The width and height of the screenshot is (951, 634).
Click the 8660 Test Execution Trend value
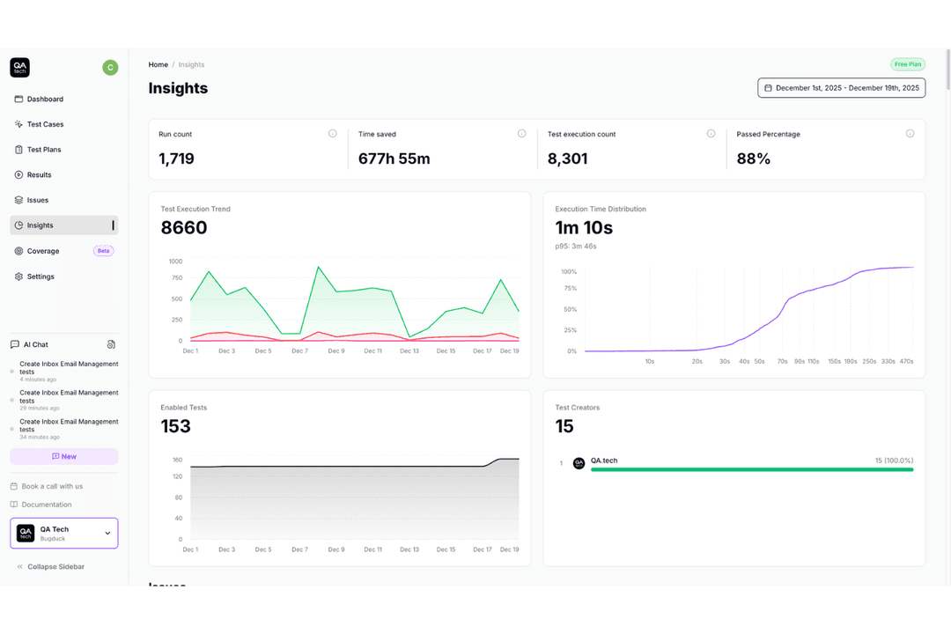(x=184, y=227)
